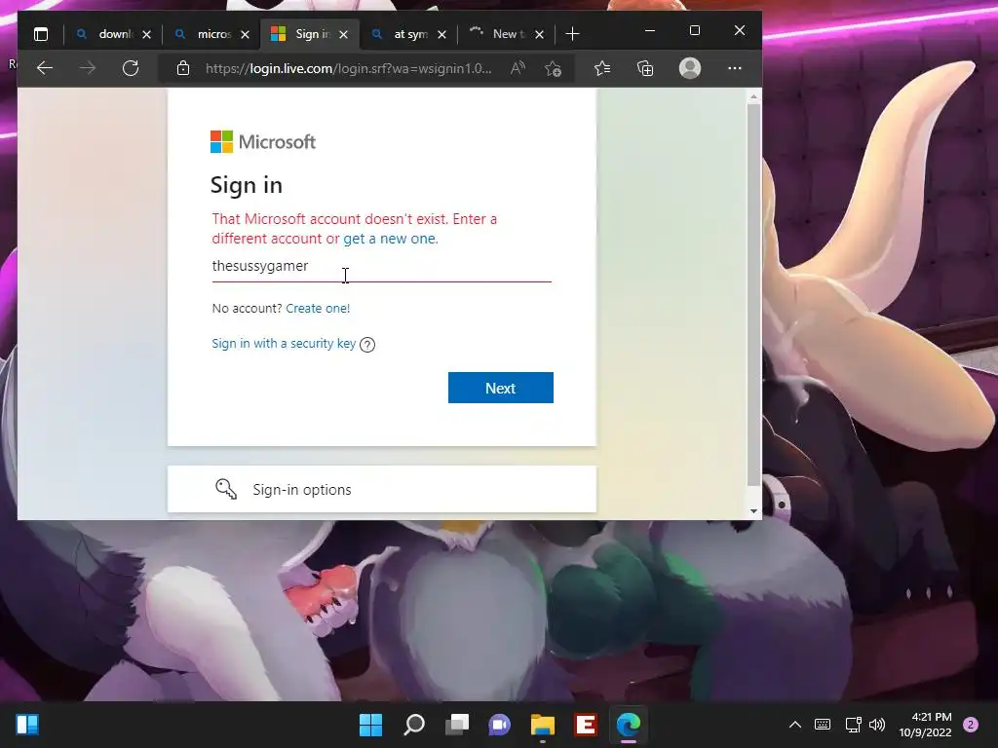Maximize the Edge window

[x=694, y=30]
